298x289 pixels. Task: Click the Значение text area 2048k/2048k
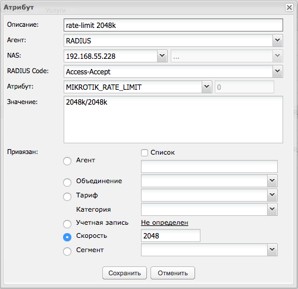(x=173, y=120)
